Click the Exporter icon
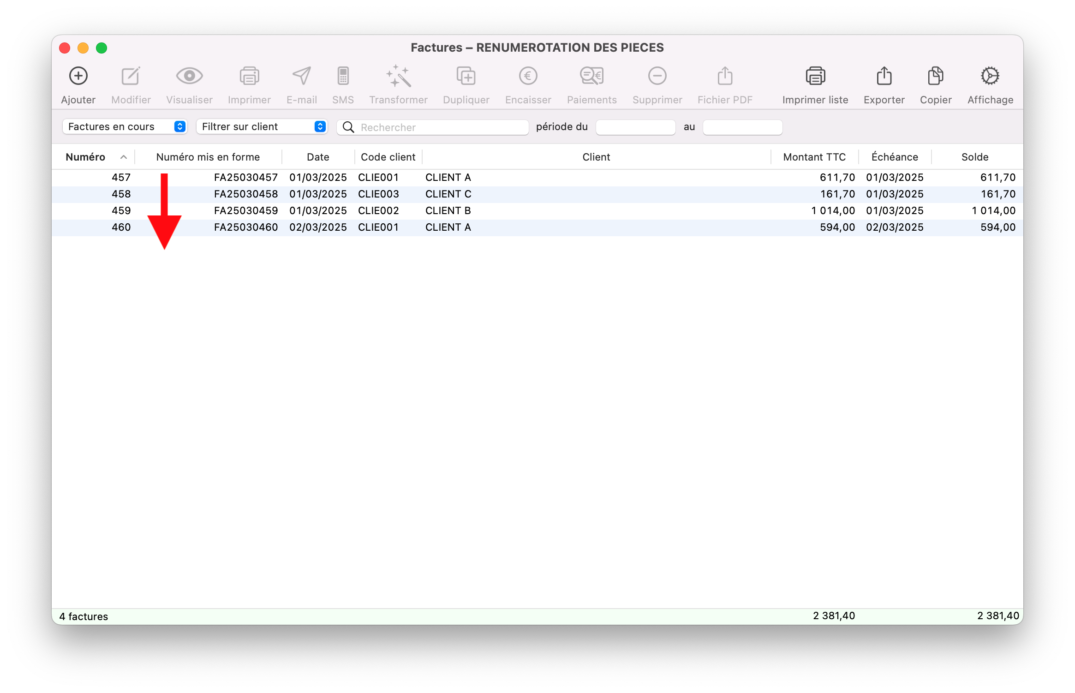 [884, 76]
